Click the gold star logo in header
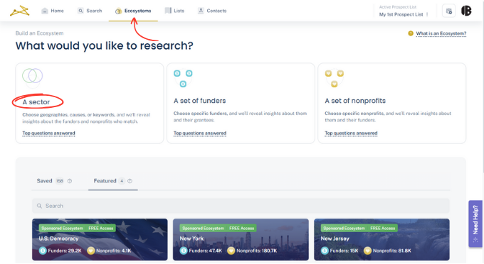Image resolution: width=484 pixels, height=264 pixels. (19, 11)
